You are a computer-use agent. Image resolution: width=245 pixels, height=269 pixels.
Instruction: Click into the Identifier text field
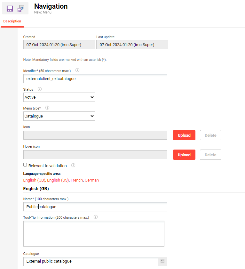pyautogui.click(x=95, y=79)
